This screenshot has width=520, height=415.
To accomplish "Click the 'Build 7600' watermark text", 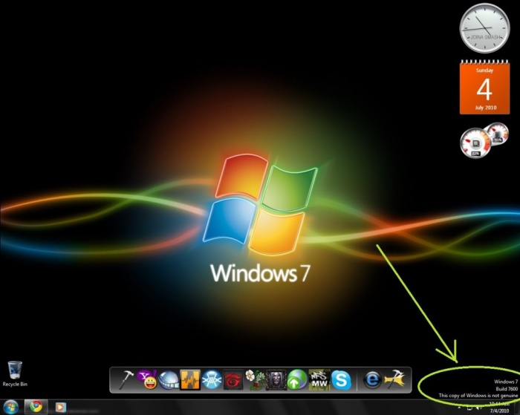I will pos(507,389).
